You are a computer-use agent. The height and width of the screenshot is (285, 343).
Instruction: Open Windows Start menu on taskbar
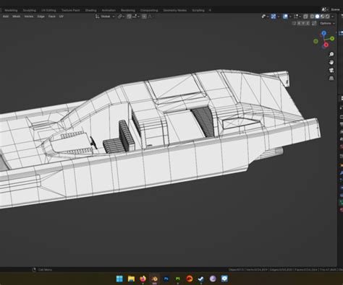(119, 279)
